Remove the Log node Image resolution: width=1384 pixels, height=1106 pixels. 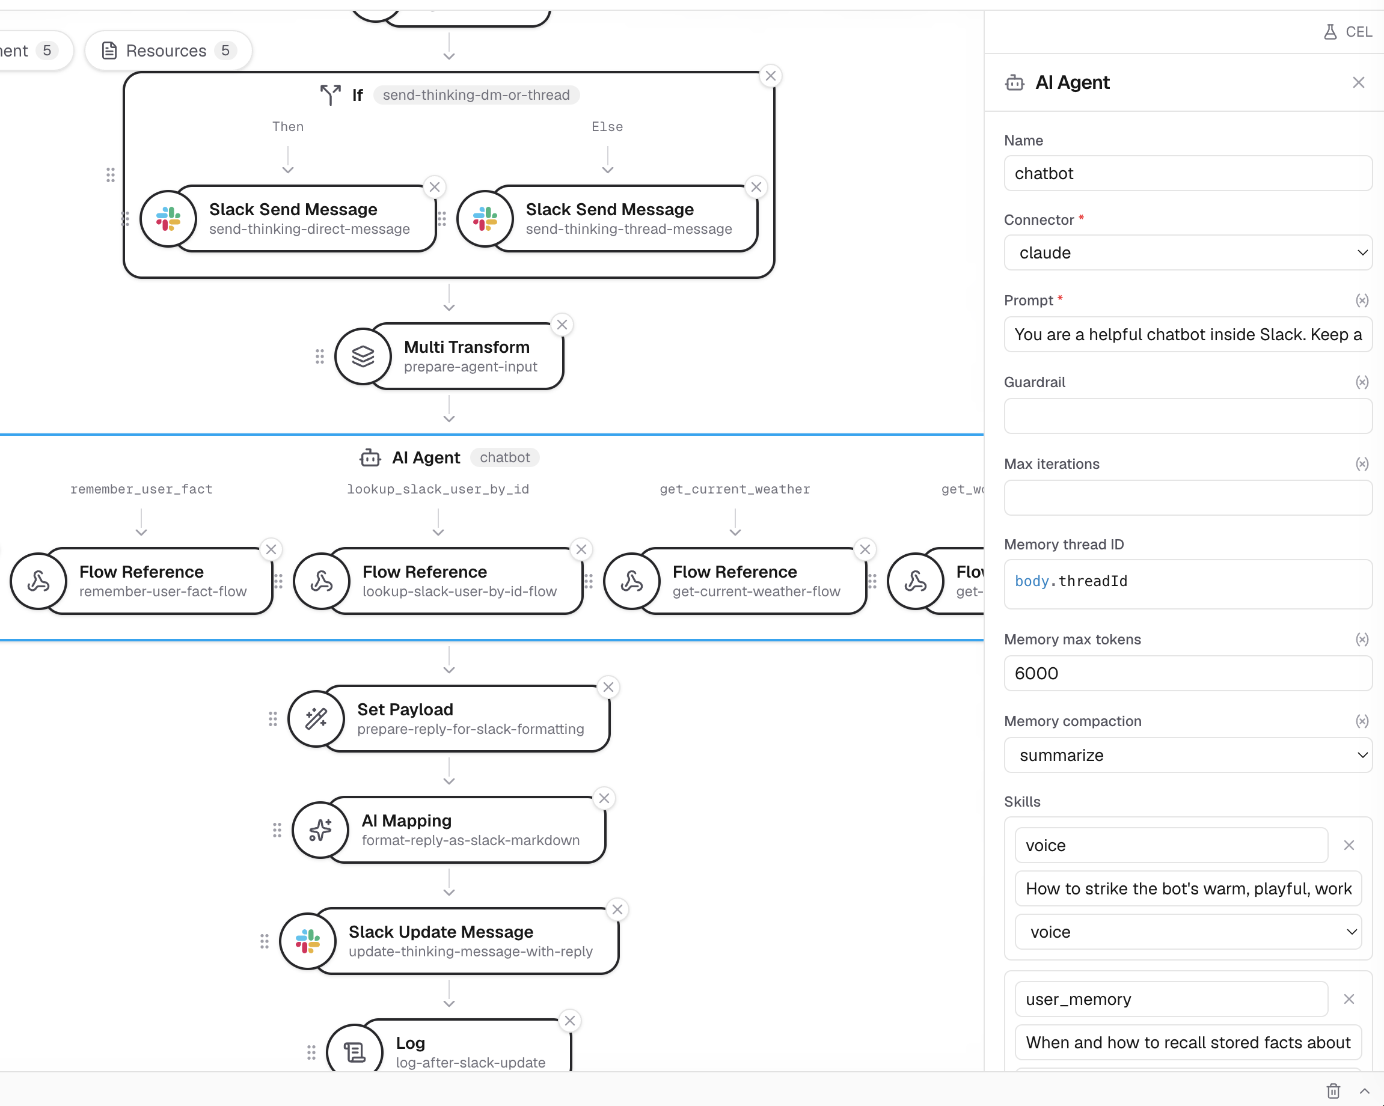(569, 1021)
